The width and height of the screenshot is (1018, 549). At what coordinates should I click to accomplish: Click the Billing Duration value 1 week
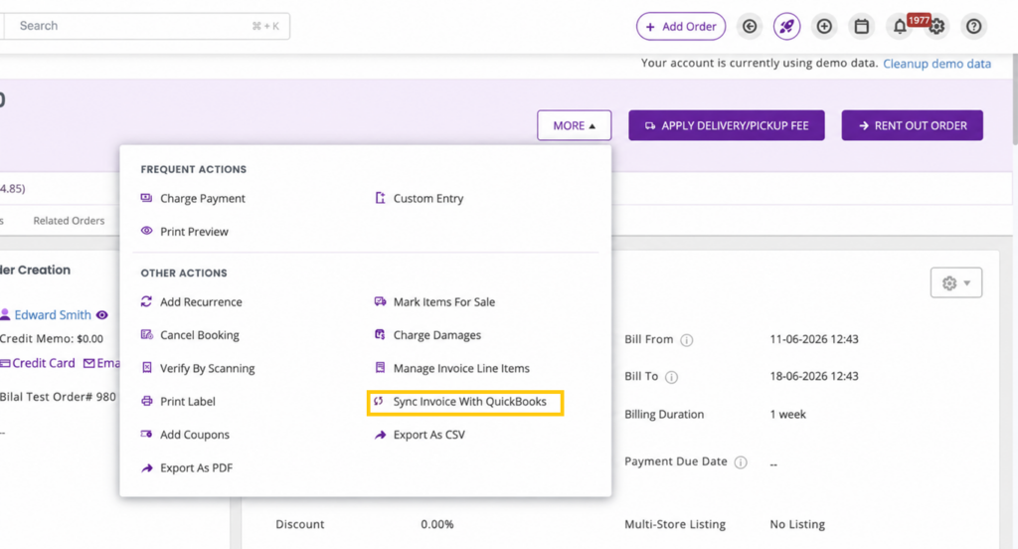point(787,415)
